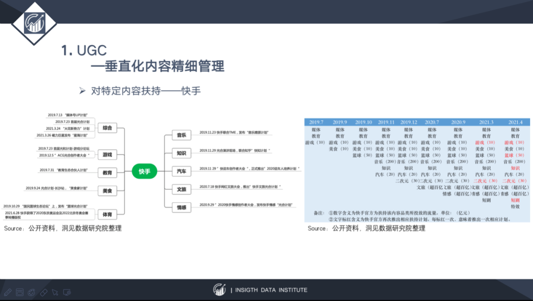533x301 pixels.
Task: Select the 汽车 mind map node
Action: tap(182, 172)
